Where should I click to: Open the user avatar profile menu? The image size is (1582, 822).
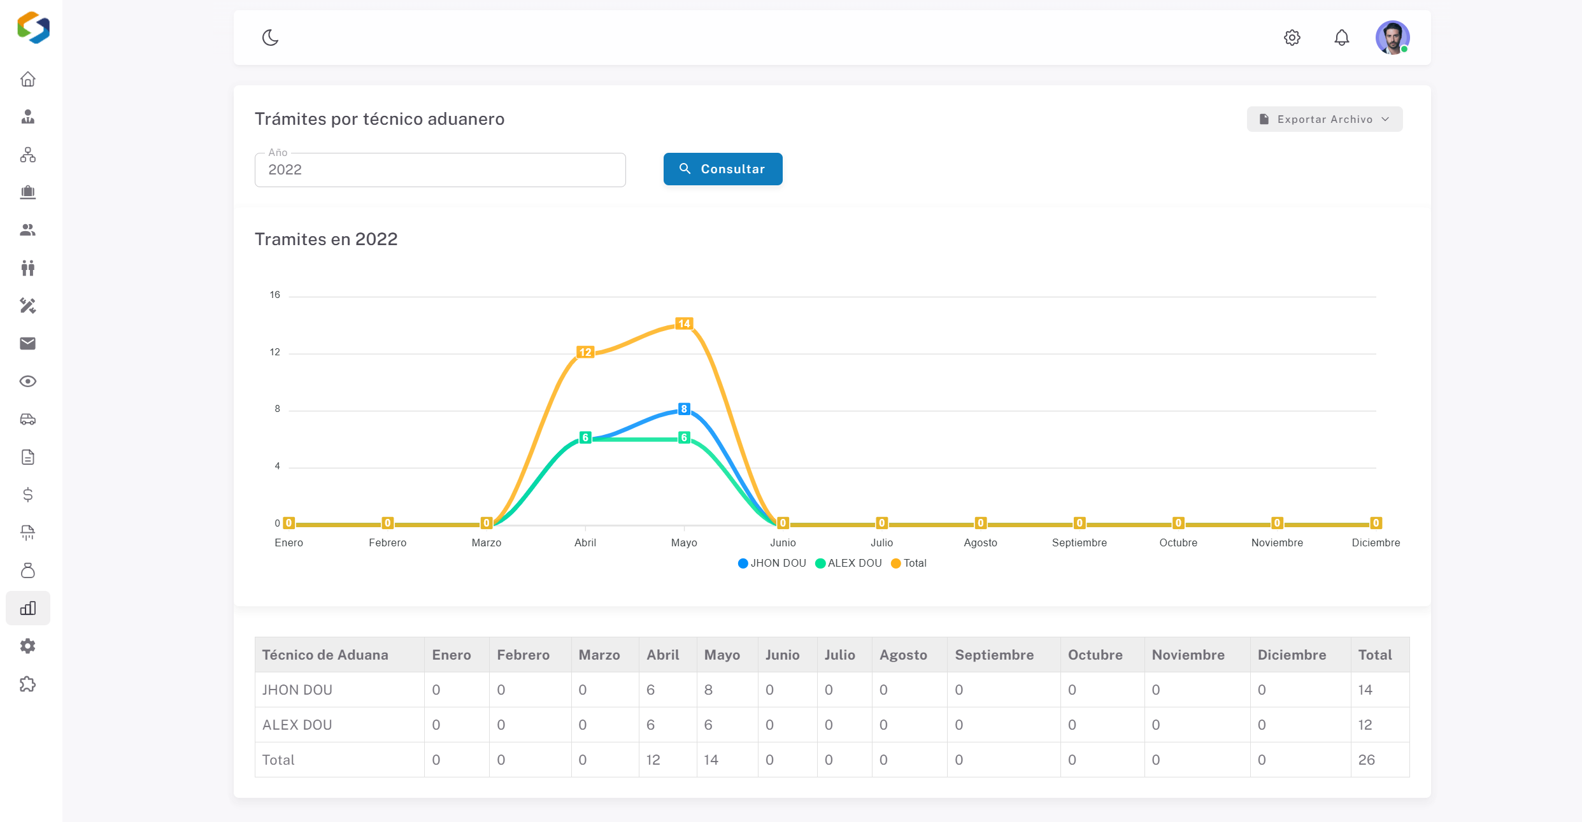click(x=1392, y=38)
